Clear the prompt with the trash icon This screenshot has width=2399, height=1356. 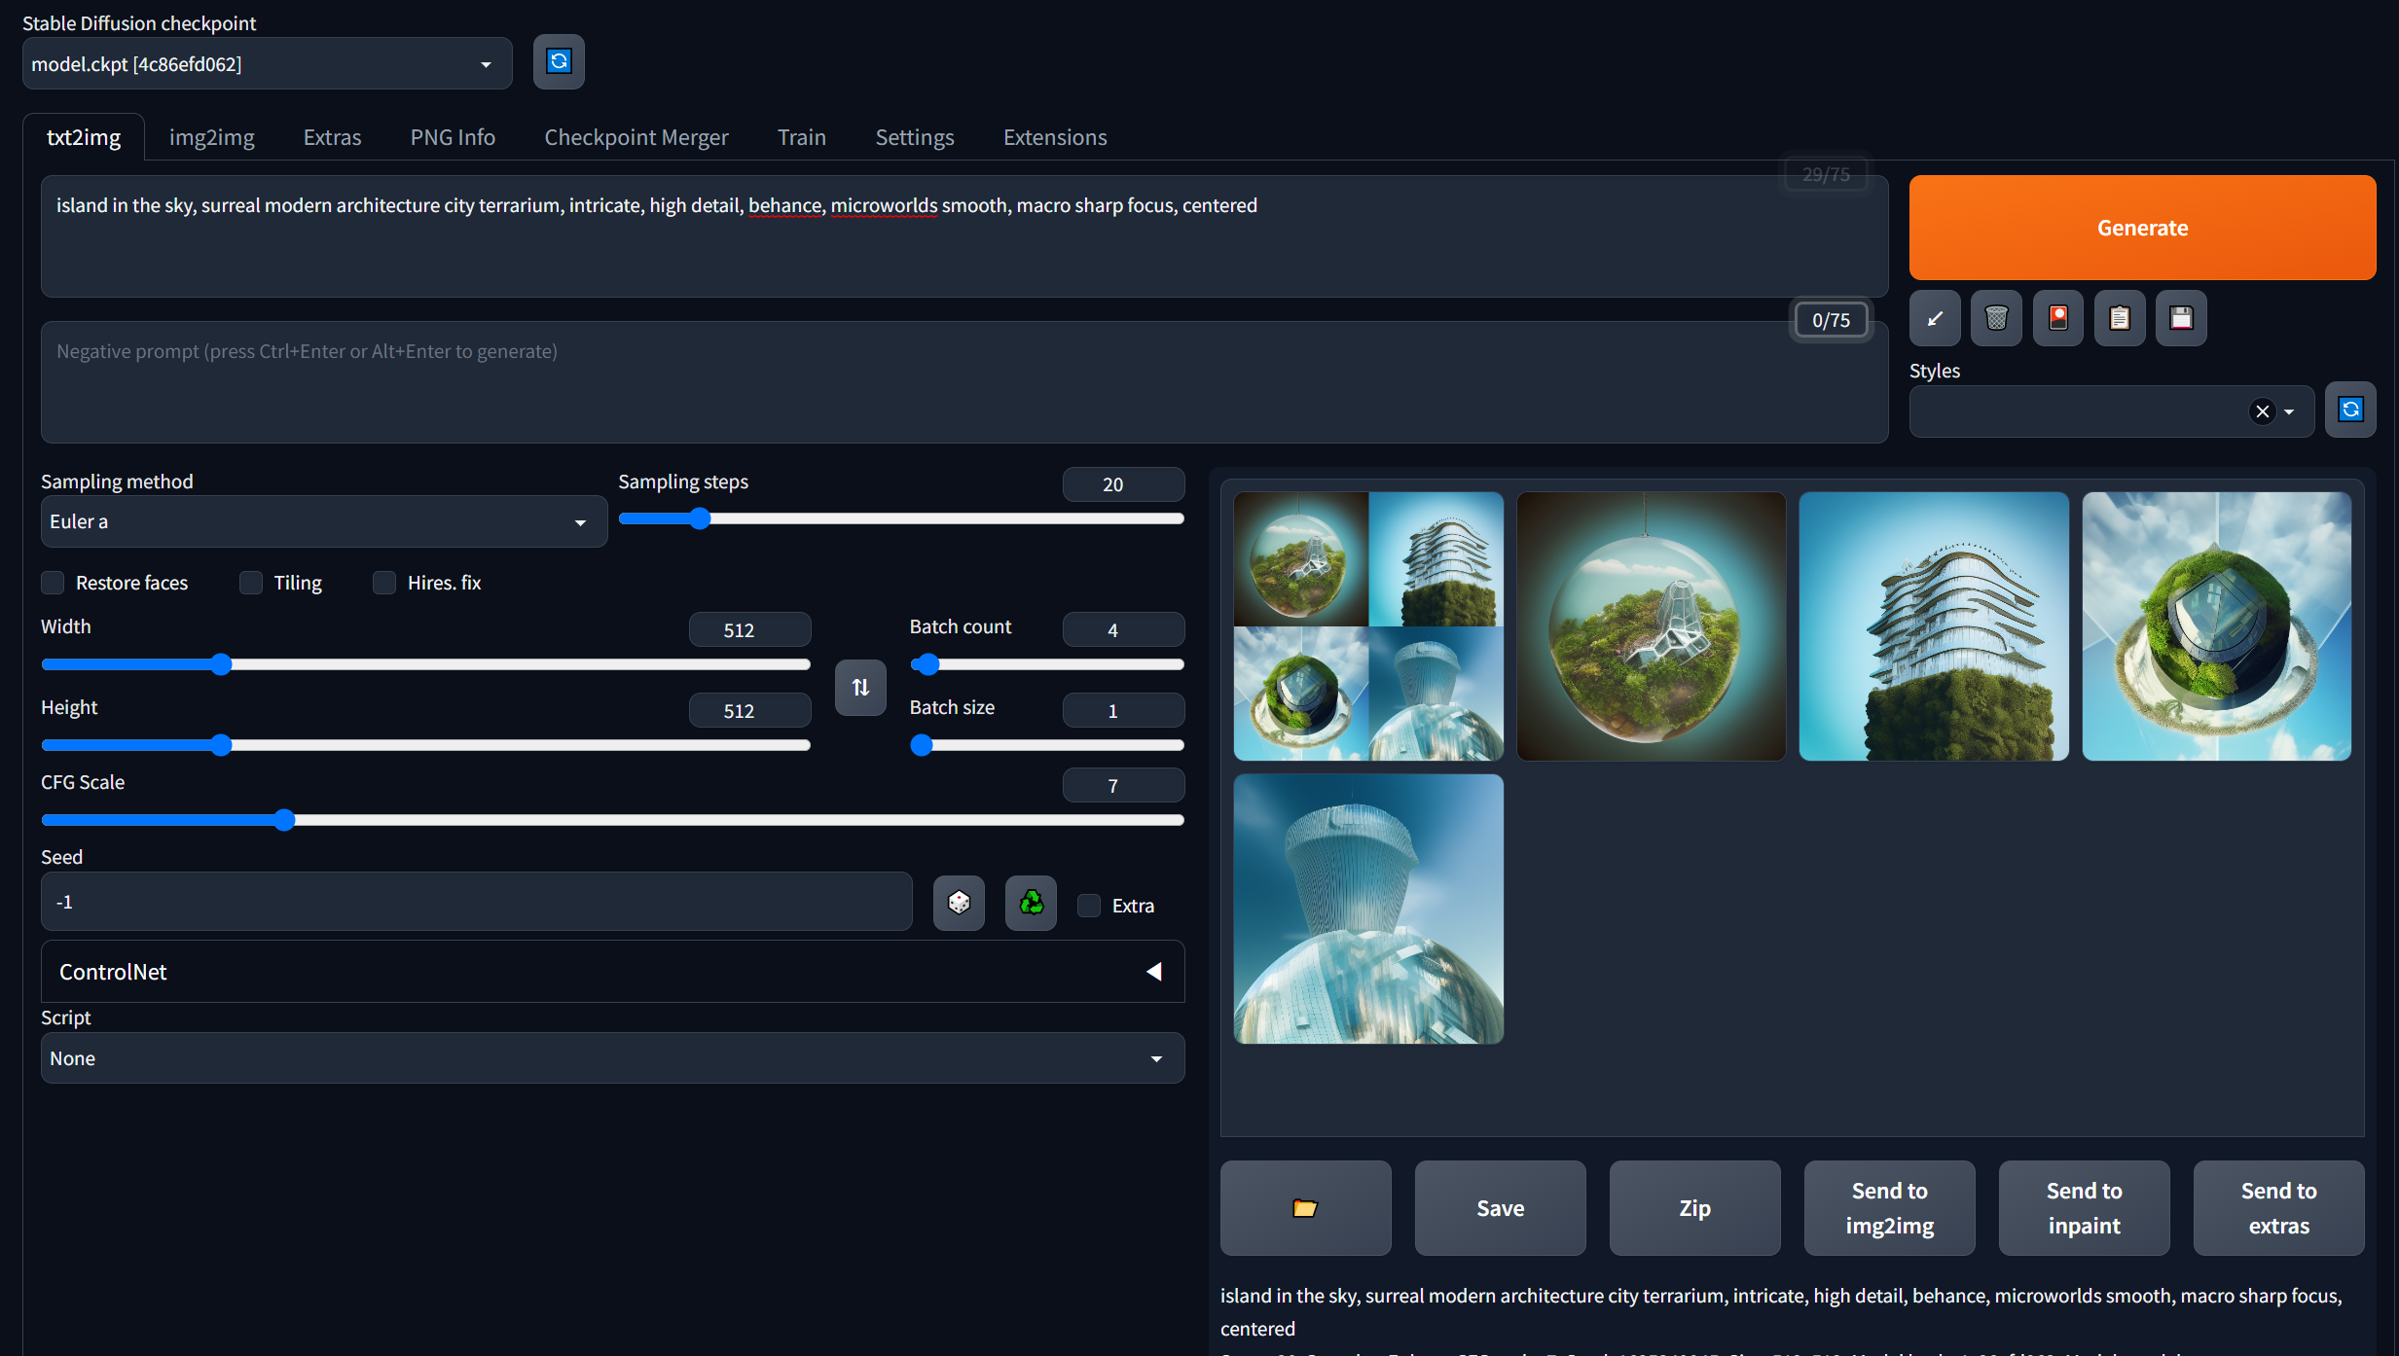tap(1996, 318)
